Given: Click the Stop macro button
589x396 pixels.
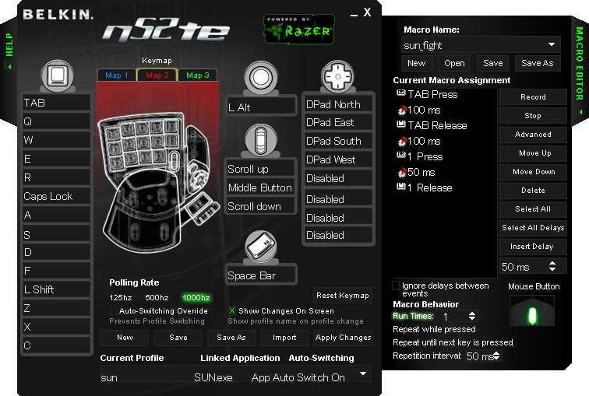Looking at the screenshot, I should click(x=533, y=116).
